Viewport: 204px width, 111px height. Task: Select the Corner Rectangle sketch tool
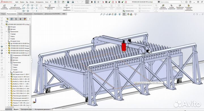pyautogui.click(x=24, y=8)
